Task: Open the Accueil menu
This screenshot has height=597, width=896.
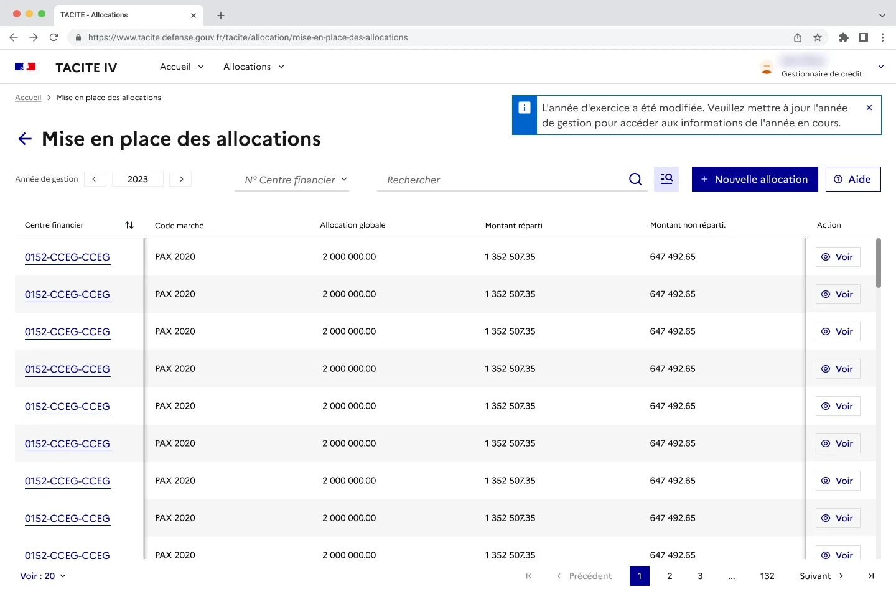Action: (182, 67)
